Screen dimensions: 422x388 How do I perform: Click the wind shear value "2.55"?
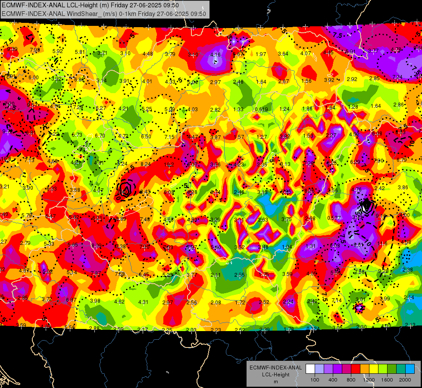click(x=239, y=275)
